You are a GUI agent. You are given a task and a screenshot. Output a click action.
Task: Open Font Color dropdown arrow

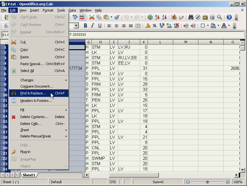[229, 26]
